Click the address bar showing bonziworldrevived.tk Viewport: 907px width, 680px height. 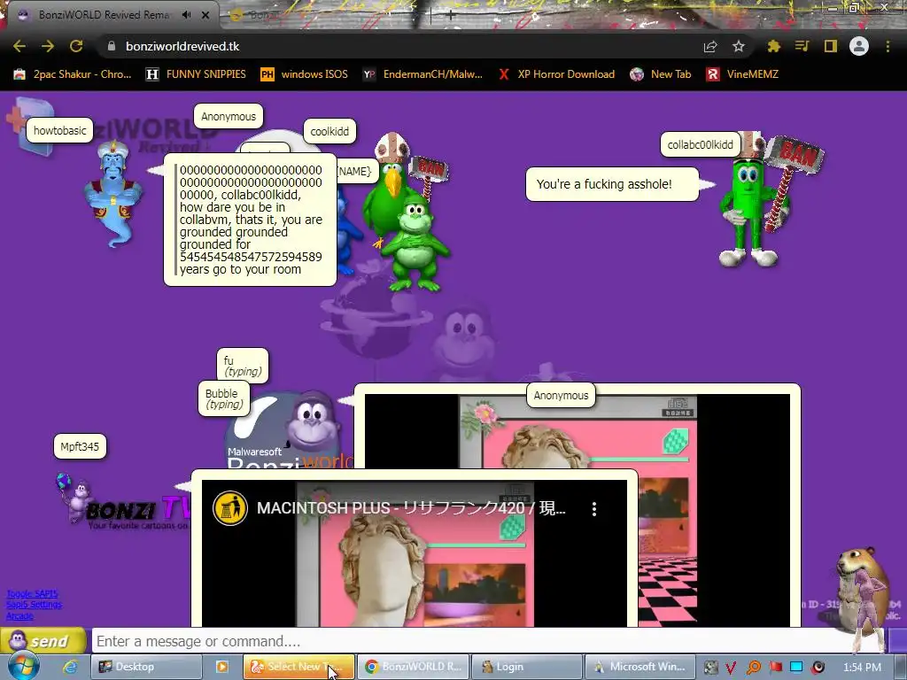(x=399, y=46)
